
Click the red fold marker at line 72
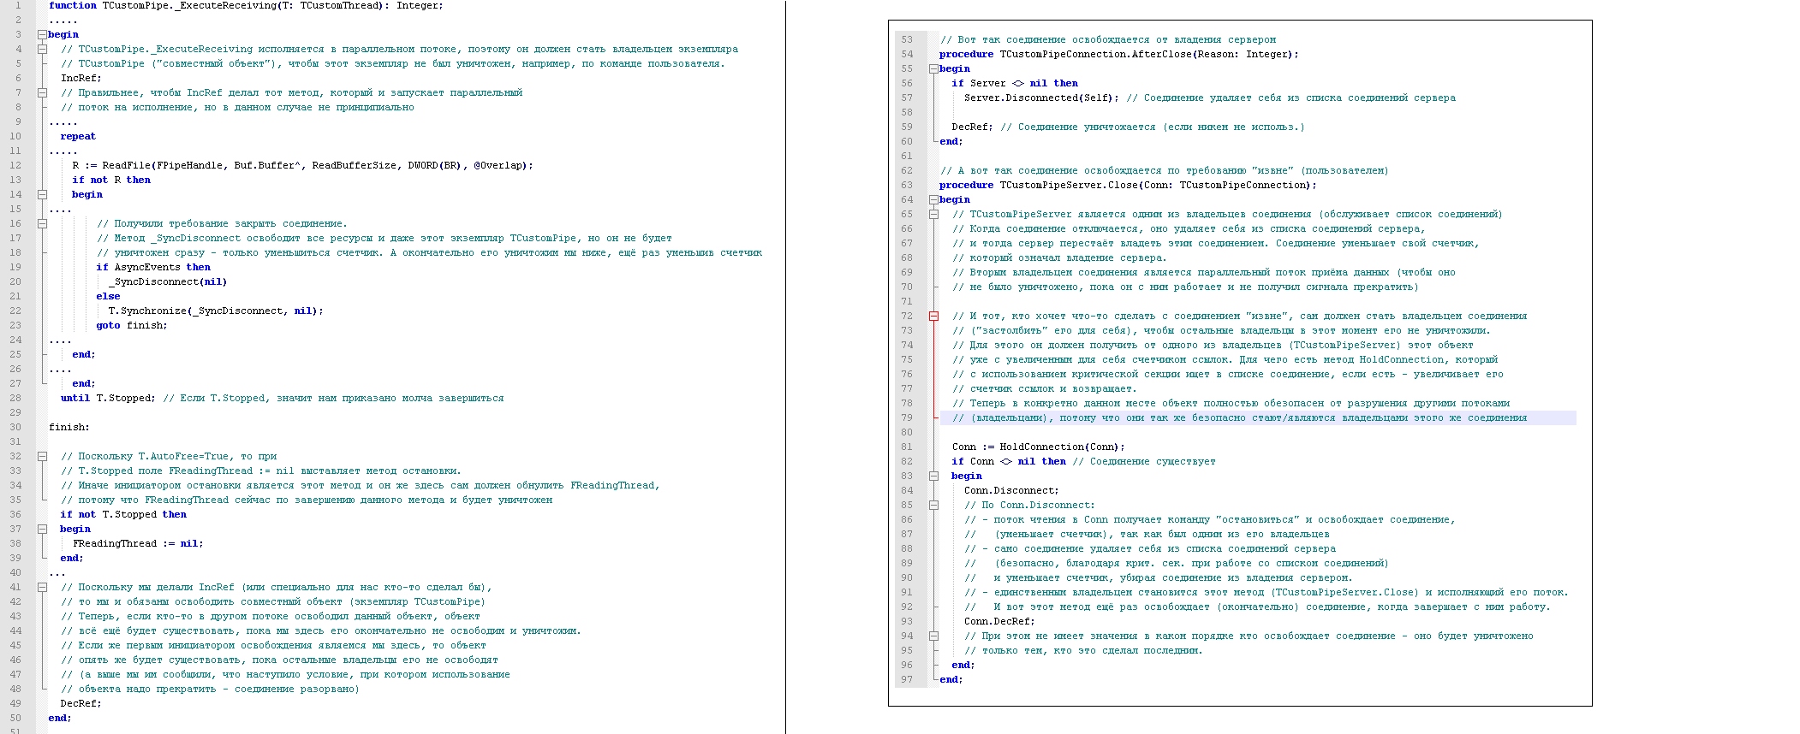933,317
